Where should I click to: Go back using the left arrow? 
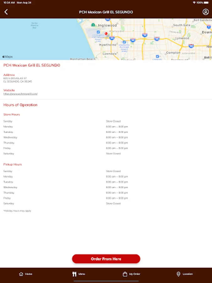[x=6, y=12]
